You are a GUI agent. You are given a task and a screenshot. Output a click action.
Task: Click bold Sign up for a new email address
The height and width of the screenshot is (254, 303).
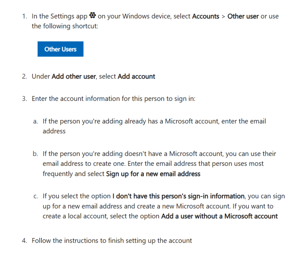point(153,174)
